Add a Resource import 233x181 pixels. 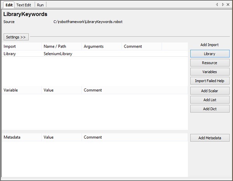[x=210, y=63]
